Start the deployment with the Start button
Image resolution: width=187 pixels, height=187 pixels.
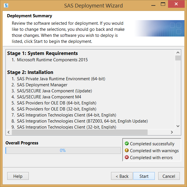[144, 176]
